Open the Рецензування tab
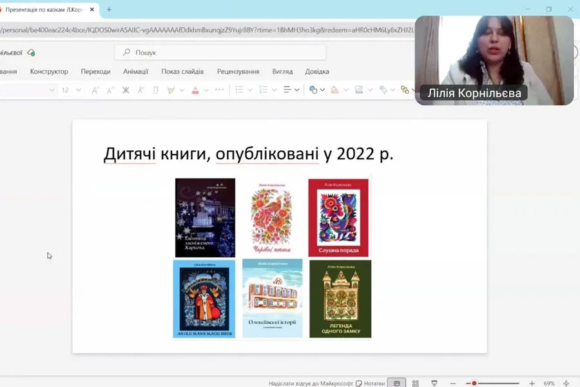The image size is (580, 387). 238,72
